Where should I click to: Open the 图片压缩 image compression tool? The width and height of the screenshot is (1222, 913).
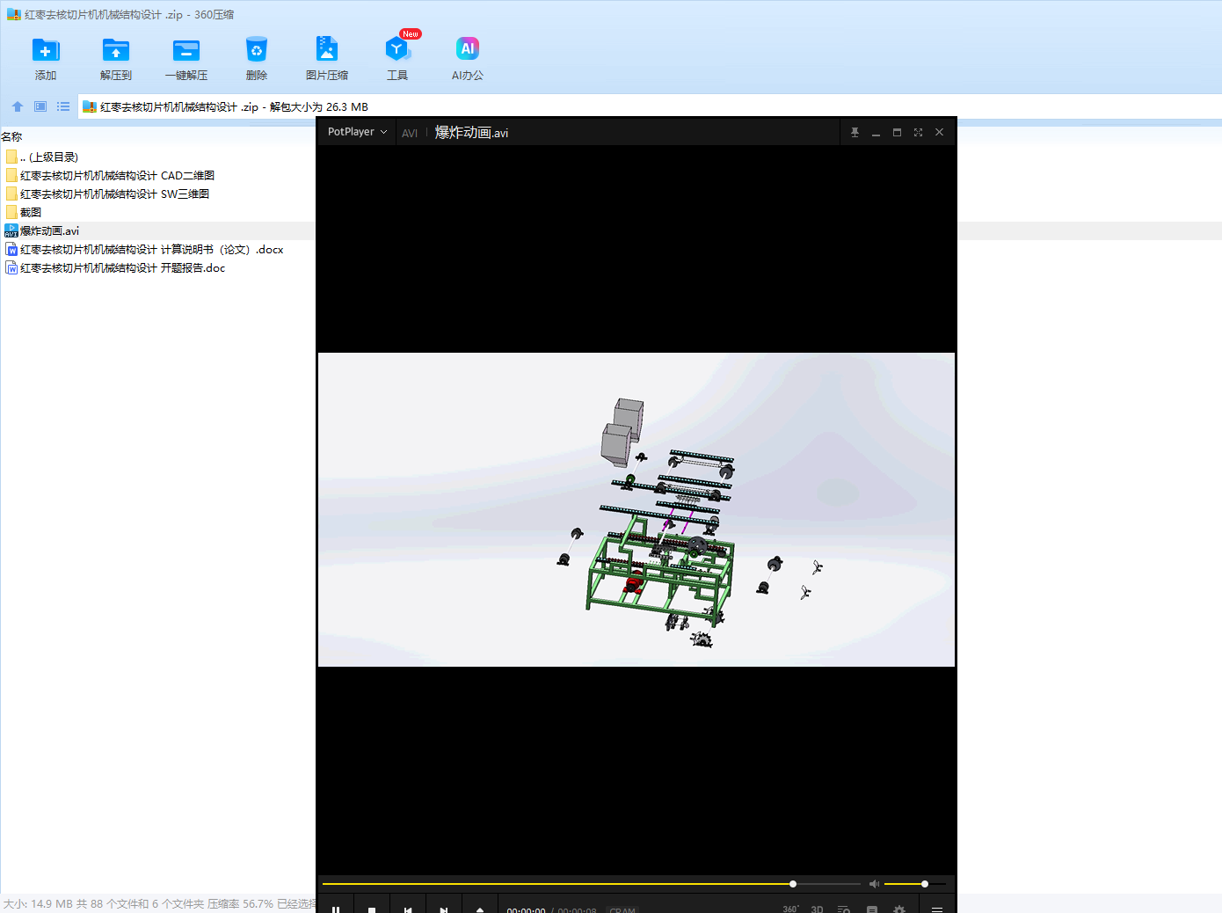(x=327, y=50)
